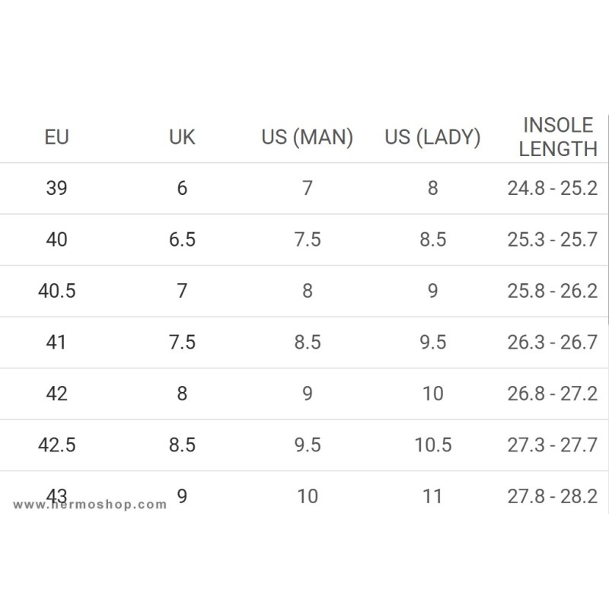Click the www.hermoshop.com watermark link
Viewport: 609px width, 609px height.
[90, 505]
